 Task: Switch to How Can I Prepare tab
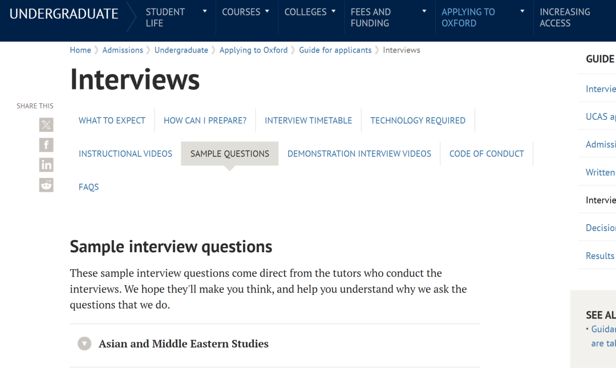tap(205, 120)
